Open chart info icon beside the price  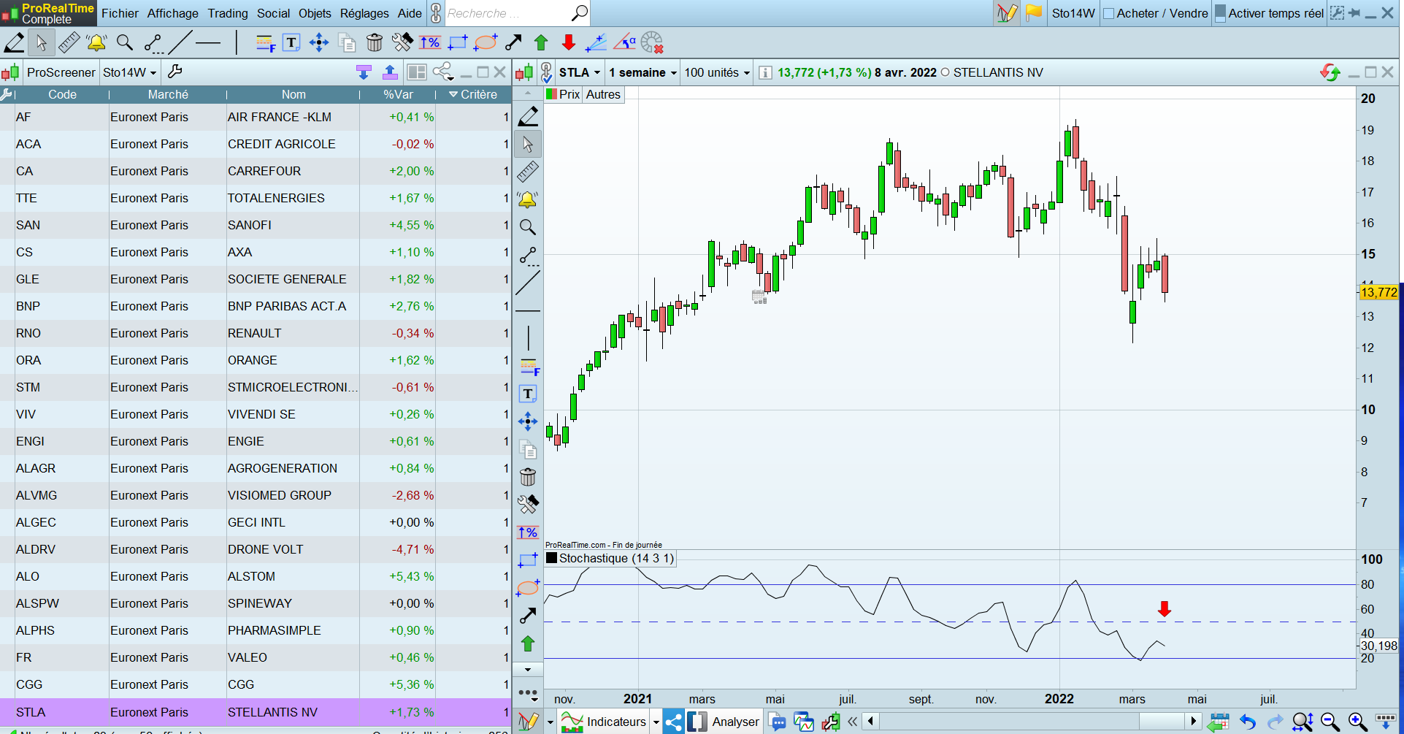coord(765,72)
